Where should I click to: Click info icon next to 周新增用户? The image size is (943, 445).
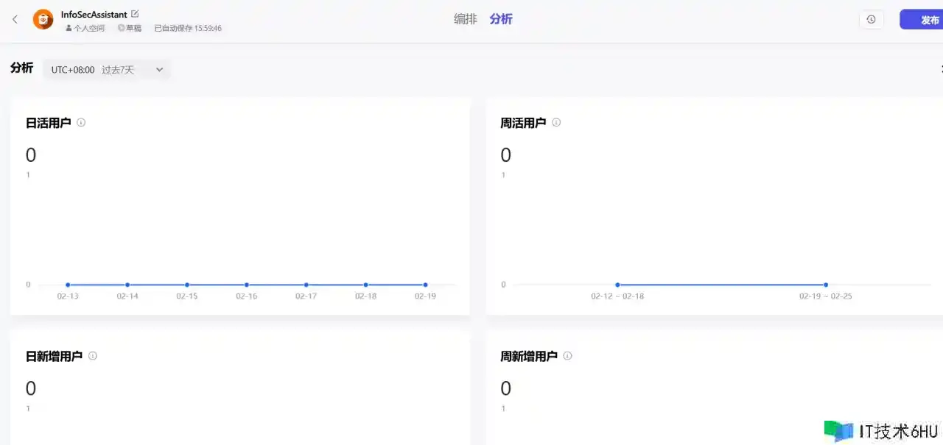pyautogui.click(x=567, y=356)
